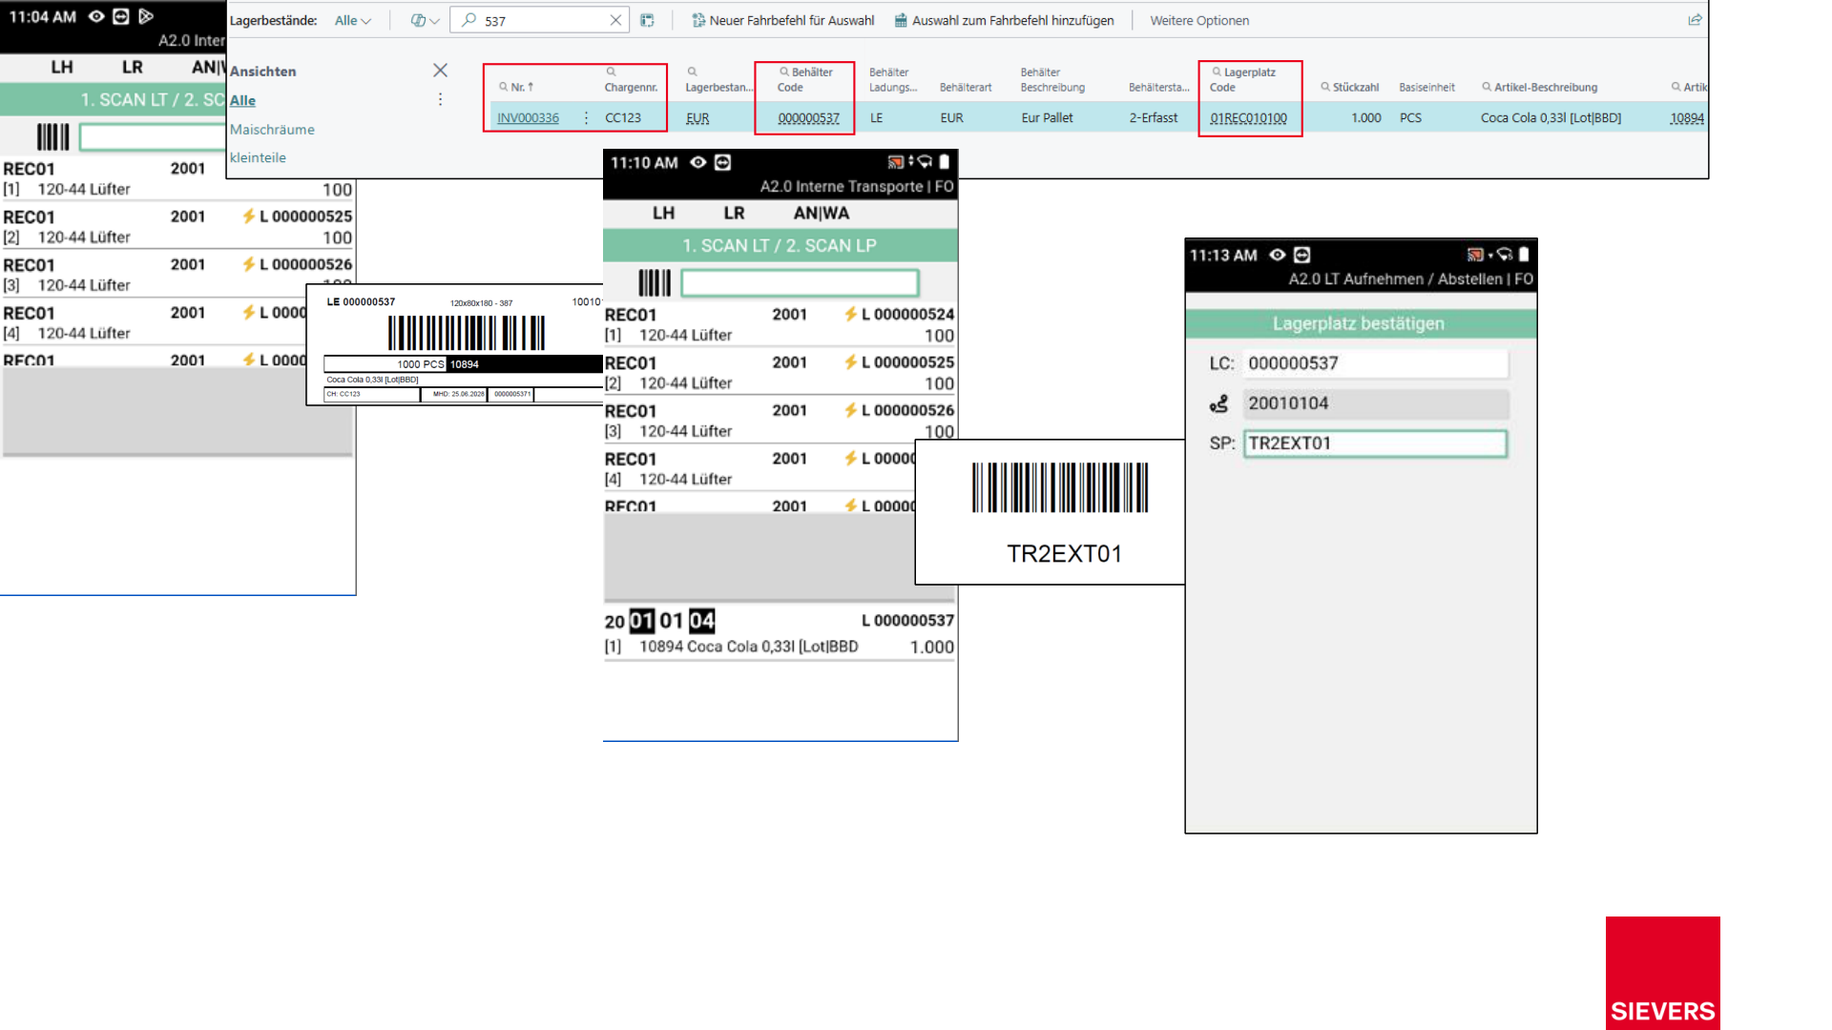The image size is (1832, 1030).
Task: Close the Ansichten panel
Action: click(440, 71)
